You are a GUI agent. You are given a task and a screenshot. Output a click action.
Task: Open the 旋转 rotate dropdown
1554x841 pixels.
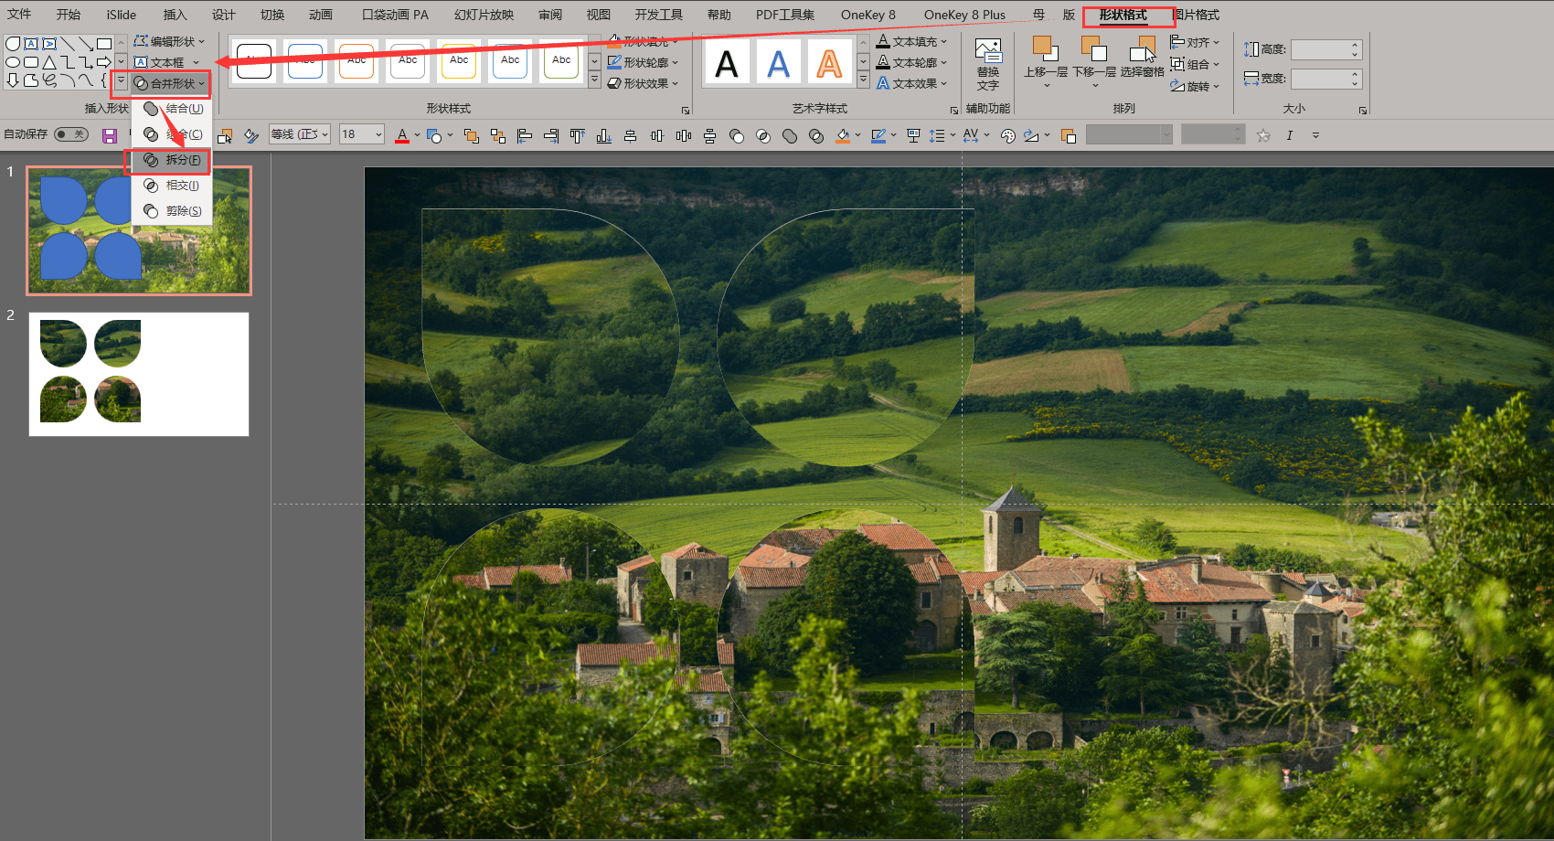[x=1196, y=86]
